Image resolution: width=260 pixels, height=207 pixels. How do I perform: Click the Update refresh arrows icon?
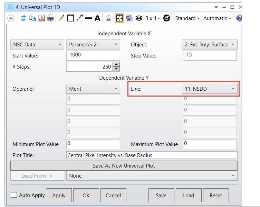(23, 18)
